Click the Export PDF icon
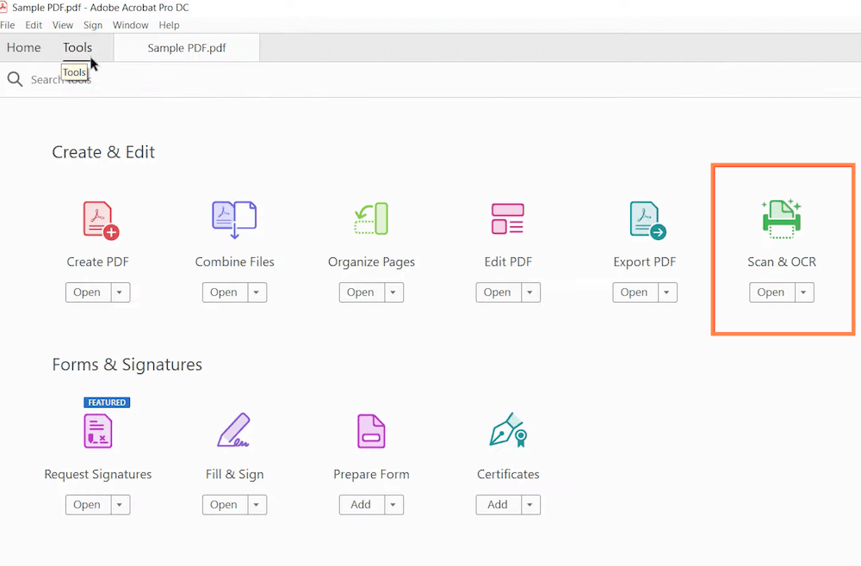The height and width of the screenshot is (566, 861). (647, 219)
